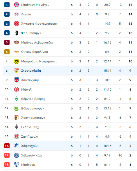Click the red rank 16 position badge
The image size is (137, 171).
[7, 146]
